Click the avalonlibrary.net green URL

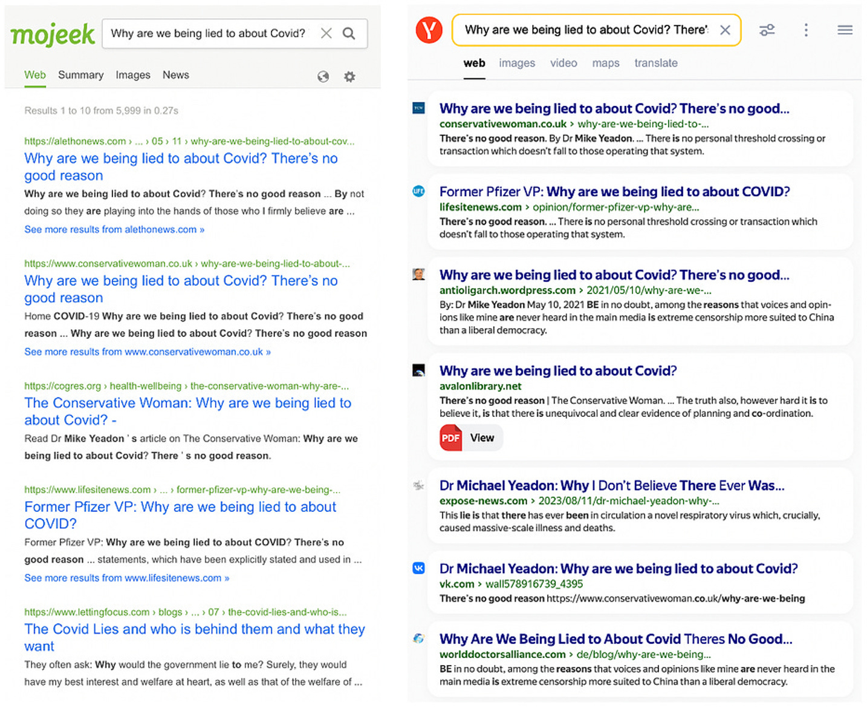tap(481, 386)
